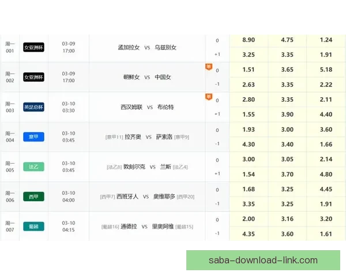Image resolution: width=346 pixels, height=276 pixels.
Task: Select odds 2.00 for 通德拉 win
Action: [x=249, y=219]
